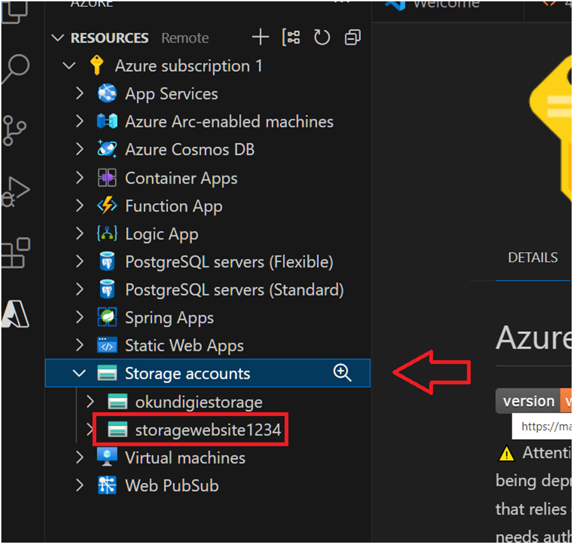
Task: Refresh the Azure resources list
Action: (322, 37)
